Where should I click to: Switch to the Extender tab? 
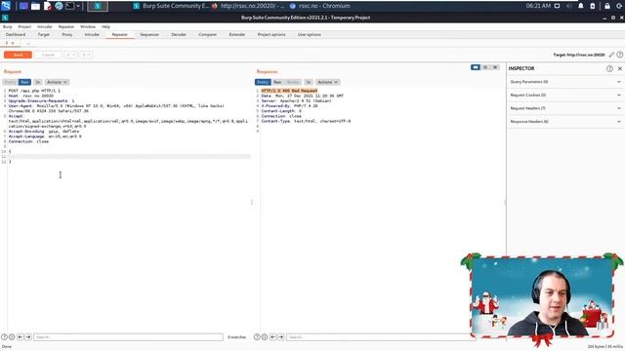[x=237, y=35]
